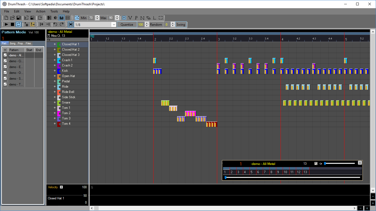The width and height of the screenshot is (376, 211).
Task: Toggle the checkbox in the measure navigator popup
Action: (316, 164)
